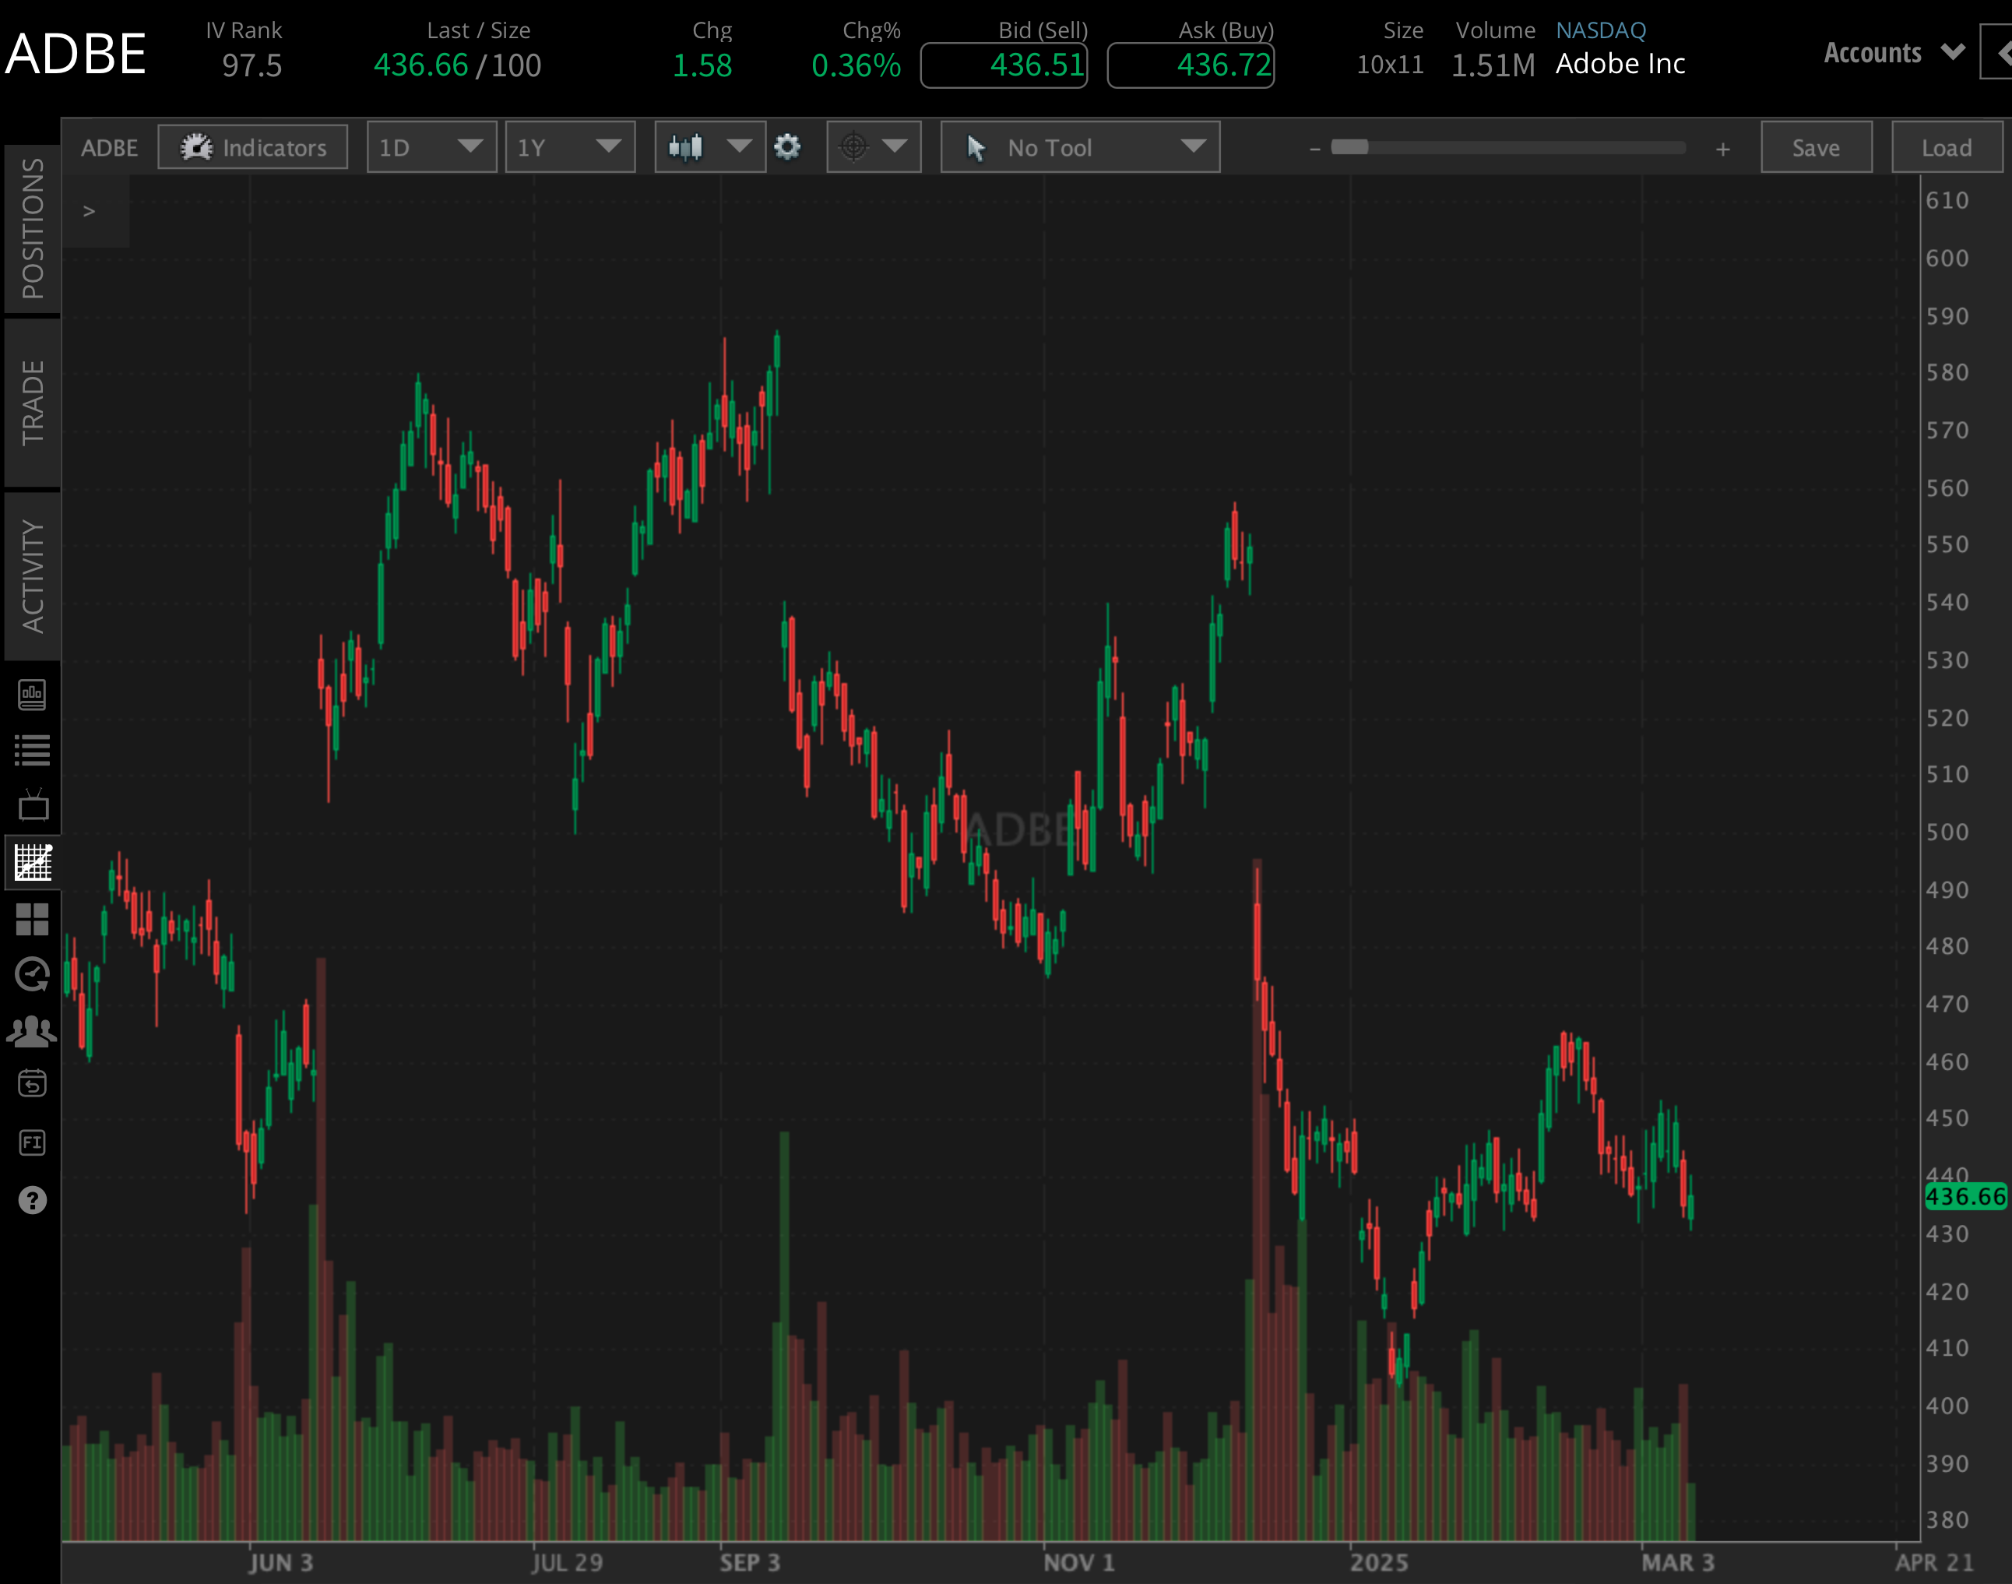Open the 1D timeframe dropdown
The image size is (2012, 1584).
point(431,146)
